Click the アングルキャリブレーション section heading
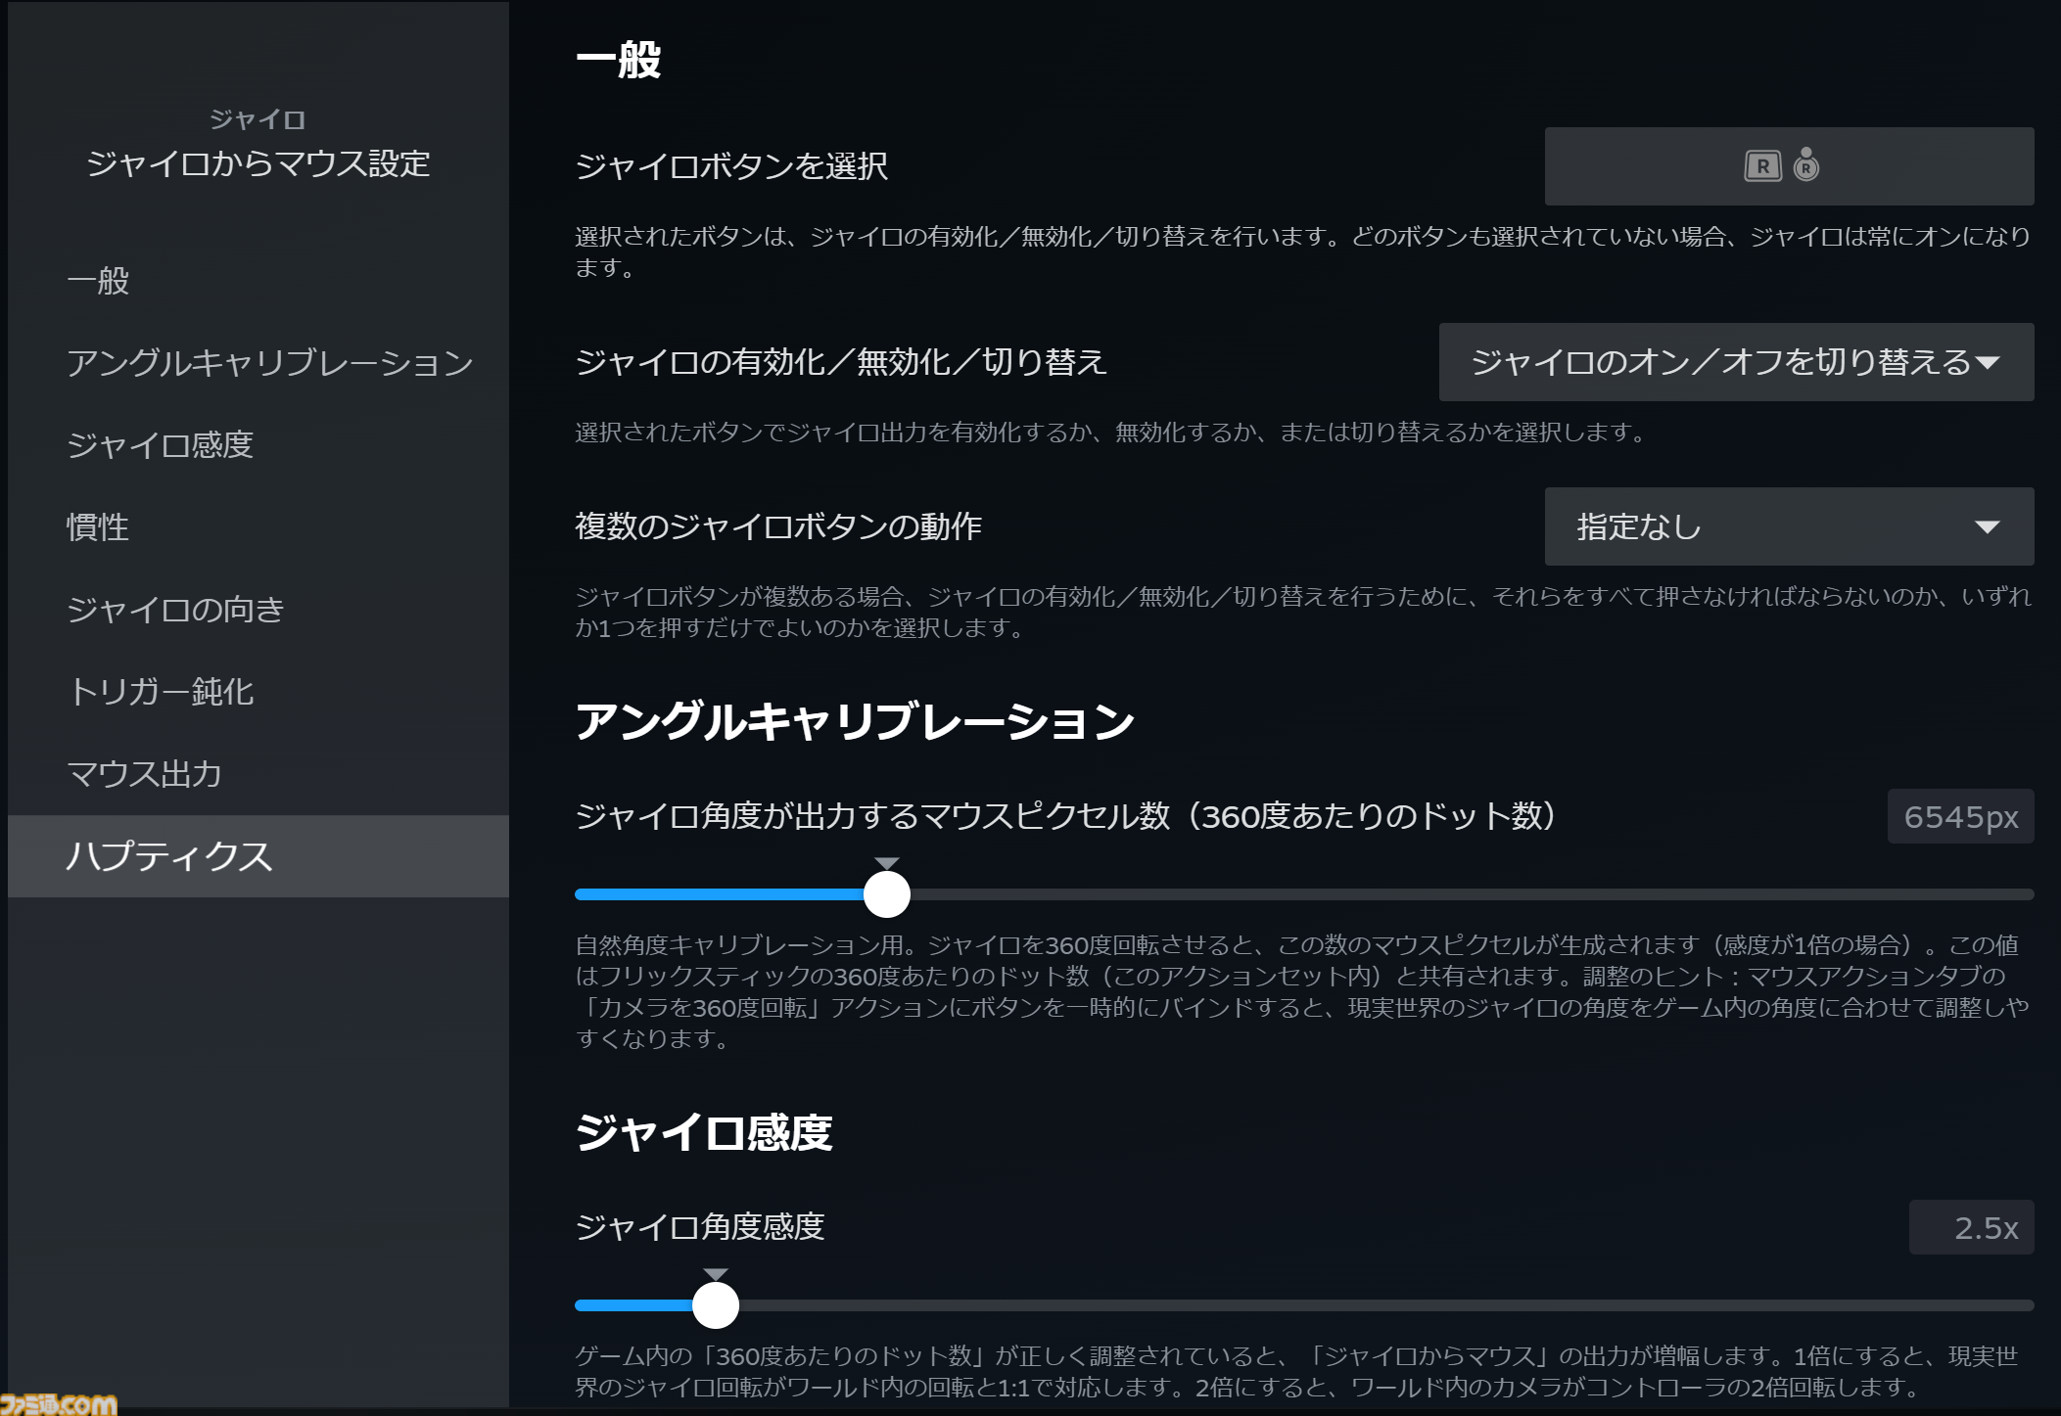The height and width of the screenshot is (1416, 2061). click(x=855, y=722)
